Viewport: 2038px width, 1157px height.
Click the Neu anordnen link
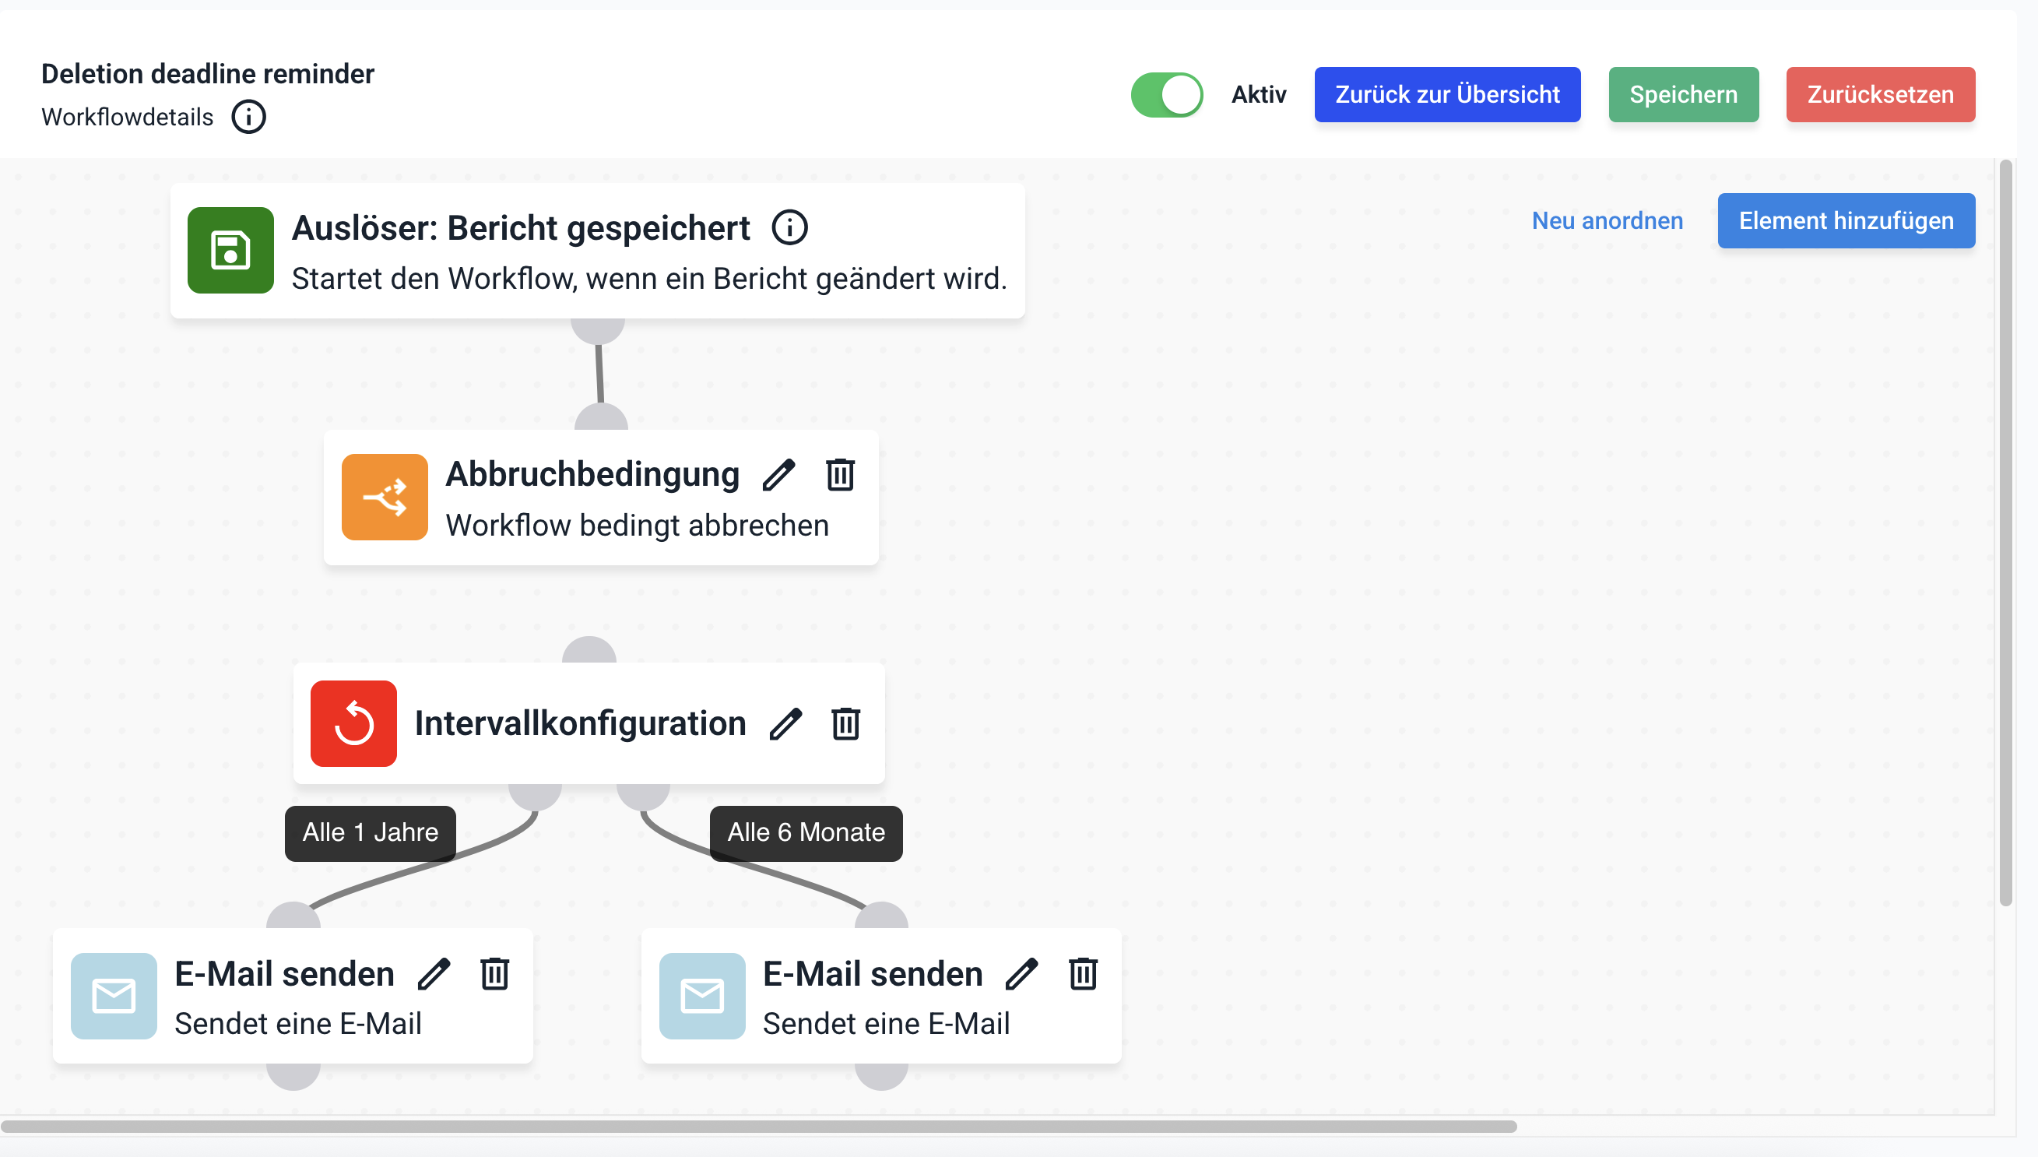[x=1607, y=221]
